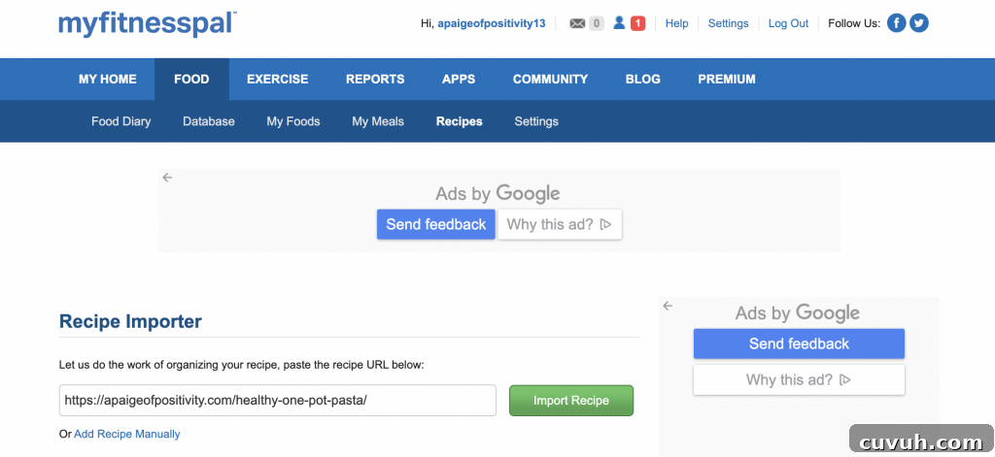Go to My Foods

pyautogui.click(x=293, y=121)
